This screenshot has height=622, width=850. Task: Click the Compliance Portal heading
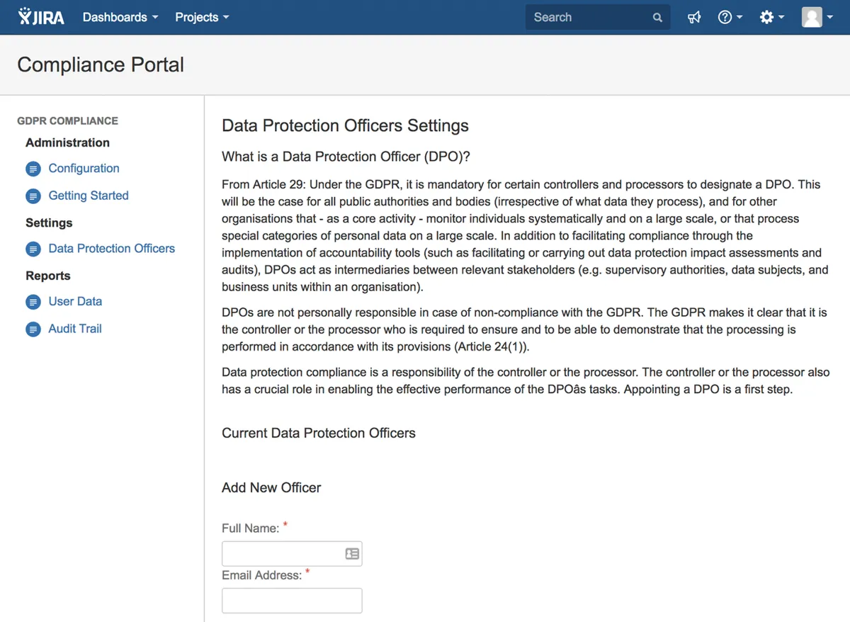point(101,64)
